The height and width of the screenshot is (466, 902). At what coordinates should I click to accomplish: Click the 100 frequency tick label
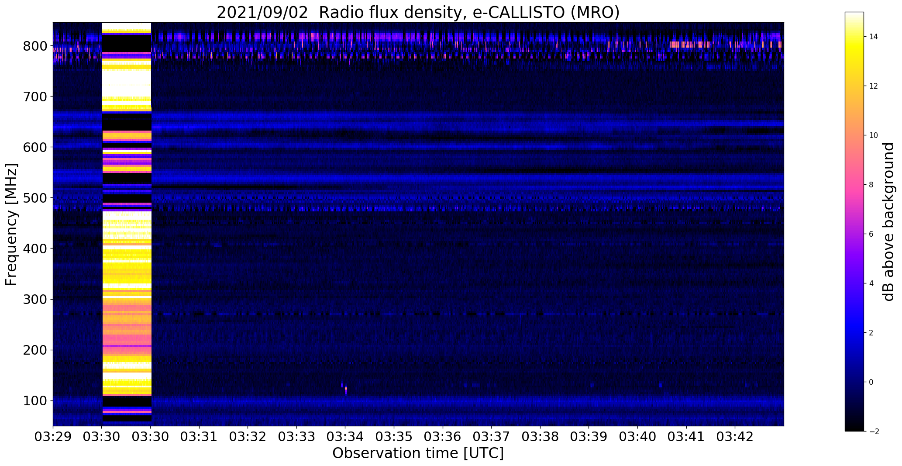(x=35, y=400)
